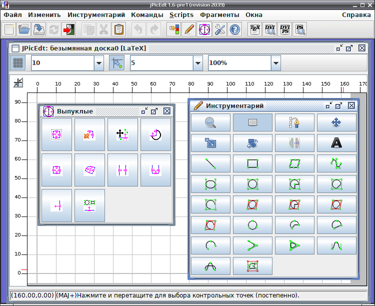Toggle grid visibility button
Image resolution: width=375 pixels, height=306 pixels.
[17, 63]
